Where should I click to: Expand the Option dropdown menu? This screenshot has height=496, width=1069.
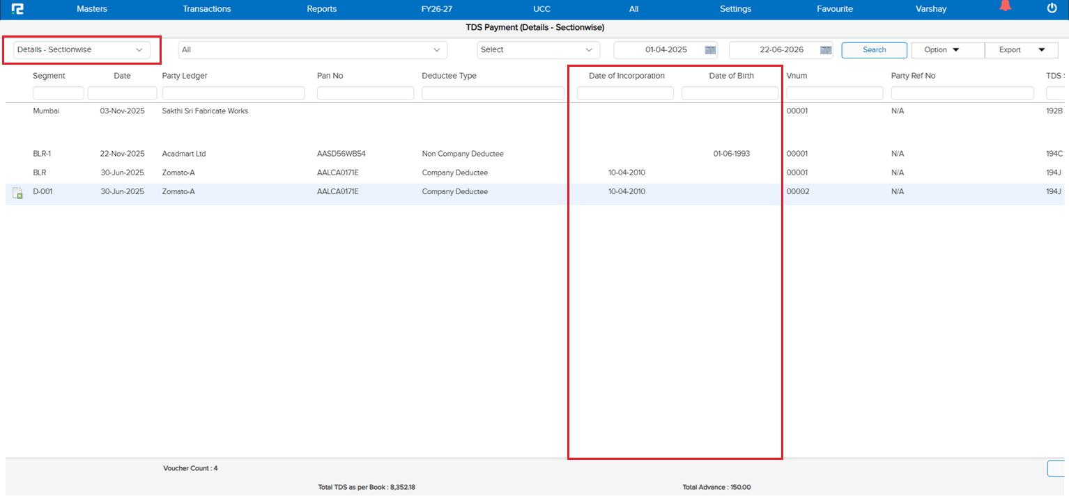point(948,50)
